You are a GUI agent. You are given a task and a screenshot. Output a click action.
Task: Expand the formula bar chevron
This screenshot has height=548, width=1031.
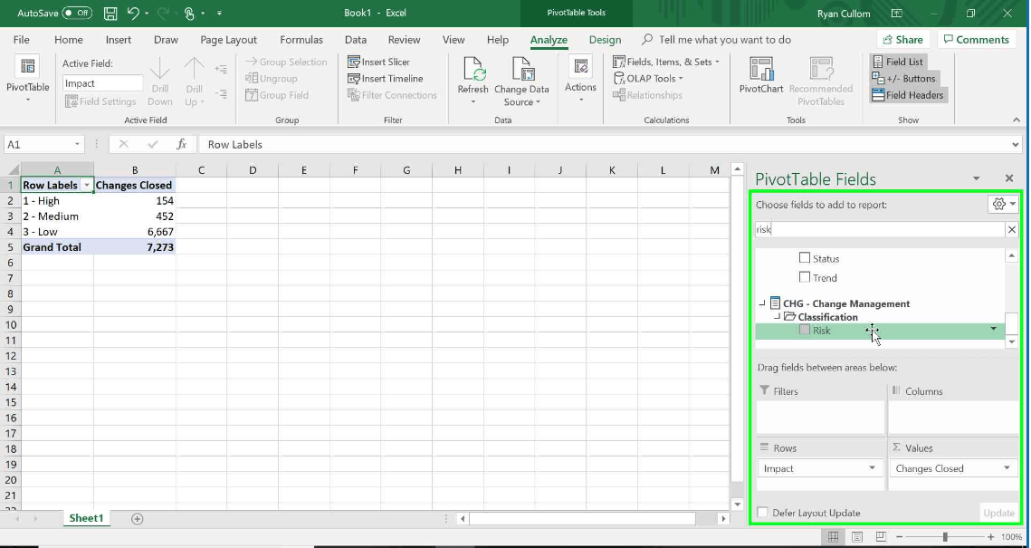coord(1016,144)
